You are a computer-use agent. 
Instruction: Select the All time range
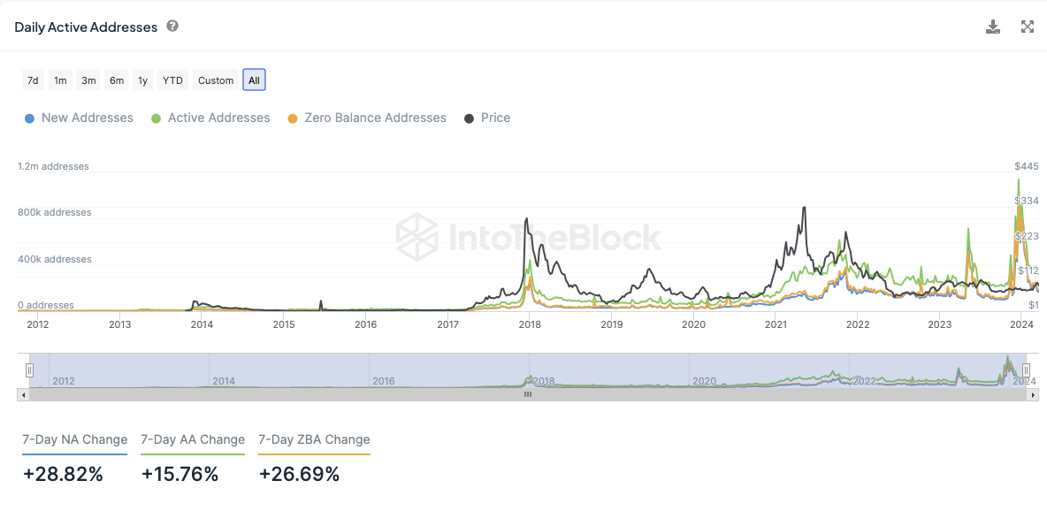pos(254,80)
